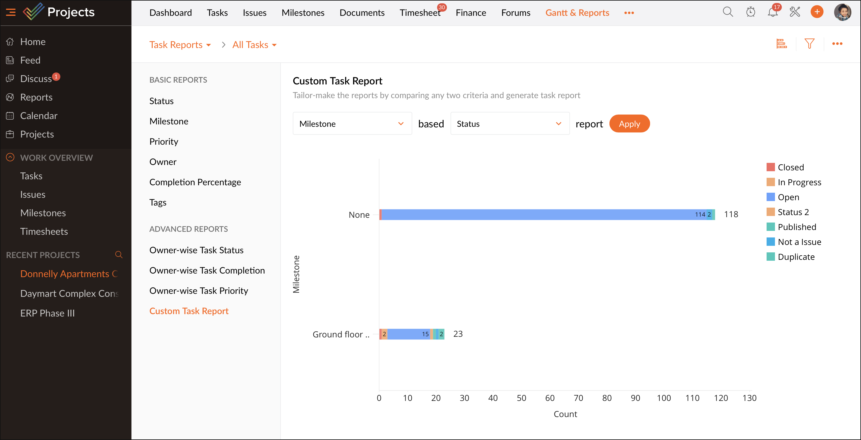Screen dimensions: 861x440
Task: Search recent projects magnifier icon
Action: click(x=119, y=255)
